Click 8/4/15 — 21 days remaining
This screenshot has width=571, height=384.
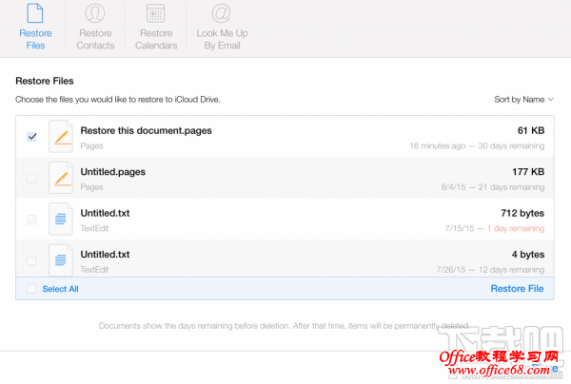coord(493,187)
